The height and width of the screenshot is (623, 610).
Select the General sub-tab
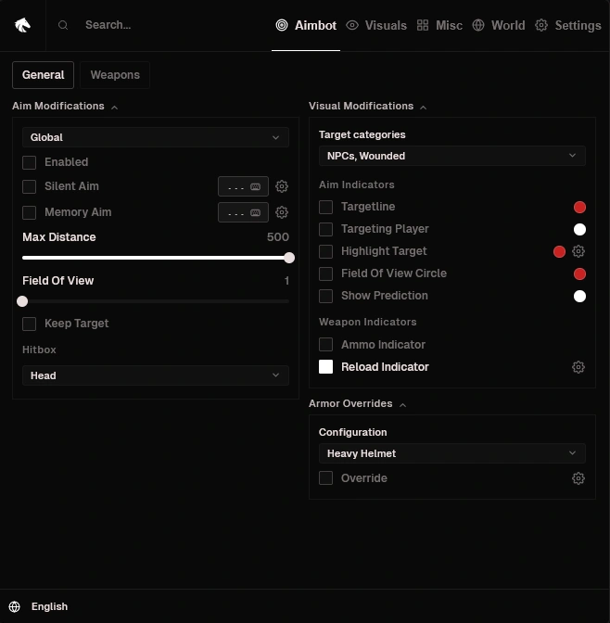[x=43, y=75]
